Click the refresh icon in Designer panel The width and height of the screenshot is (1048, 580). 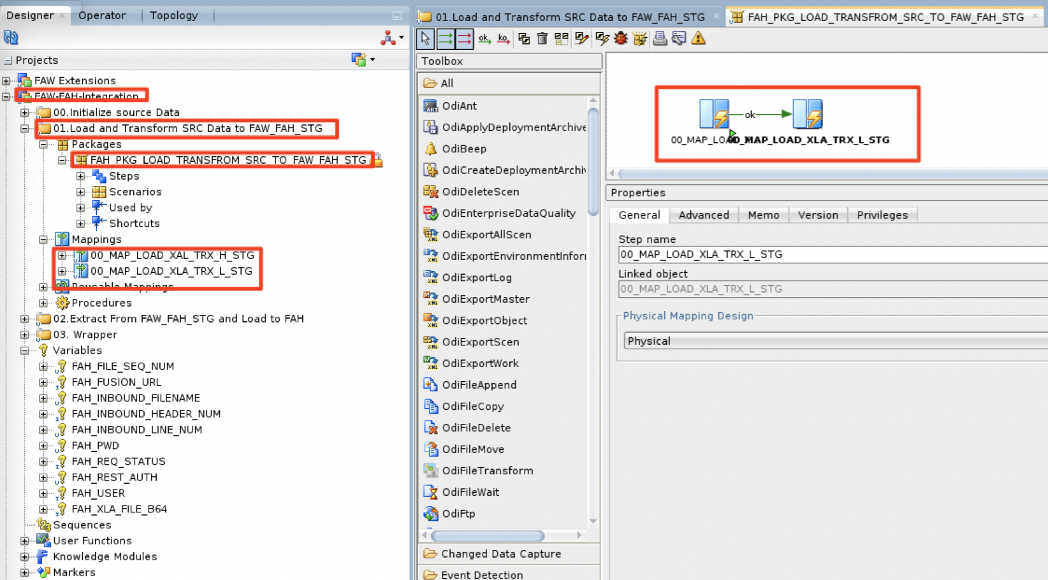[x=11, y=38]
